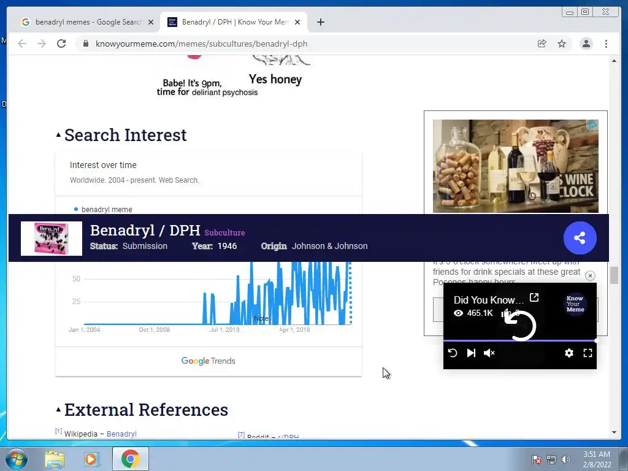
Task: Click the round blue share button
Action: pos(580,238)
